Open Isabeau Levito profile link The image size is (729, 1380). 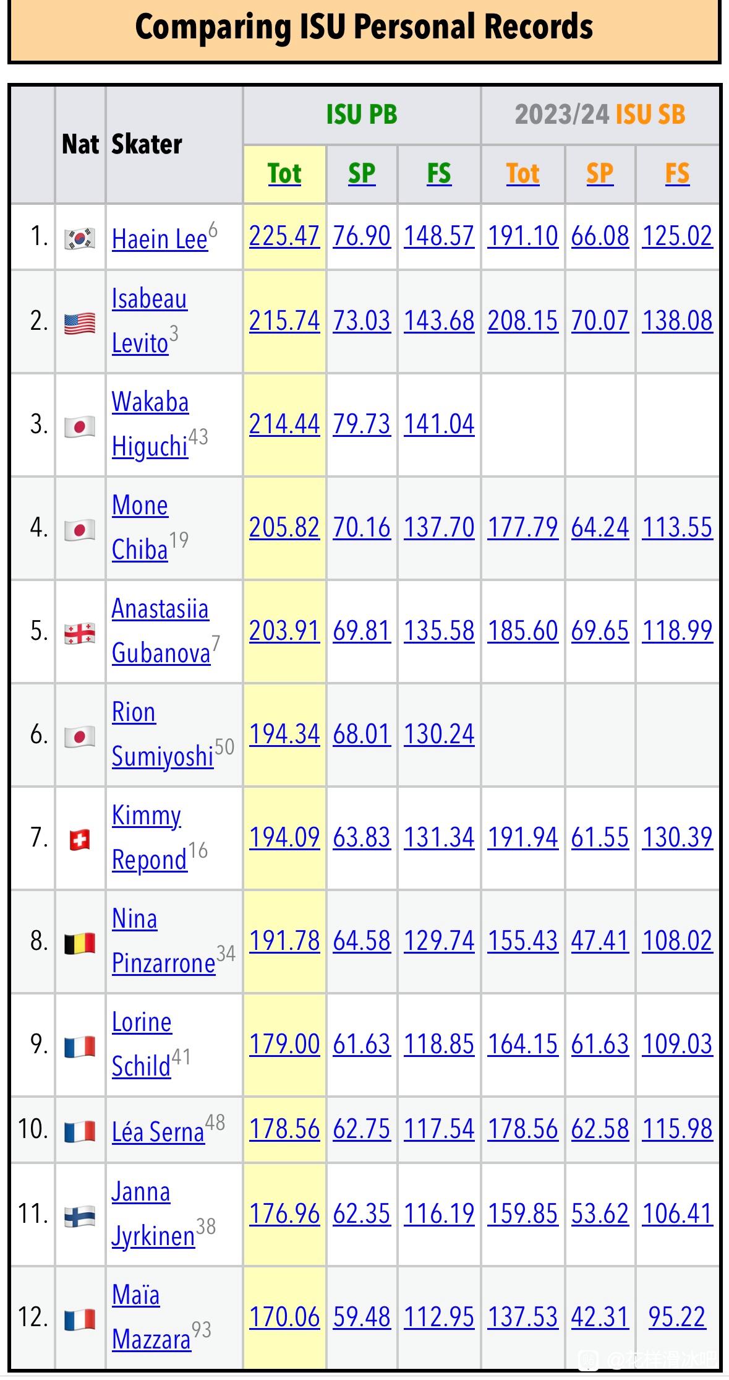coord(149,321)
